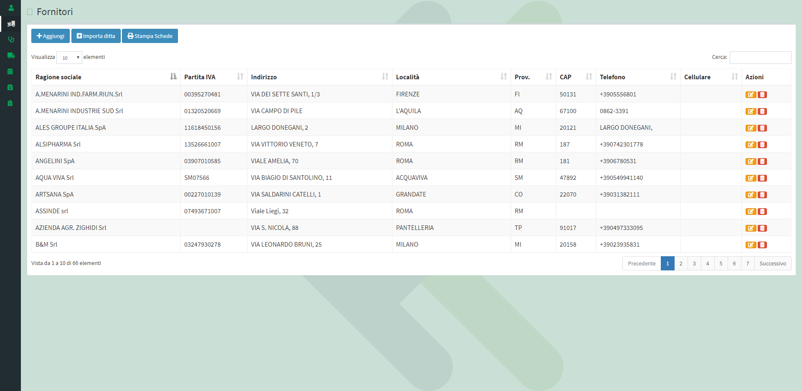Viewport: 802px width, 391px height.
Task: Select current pagination page 1
Action: [667, 263]
